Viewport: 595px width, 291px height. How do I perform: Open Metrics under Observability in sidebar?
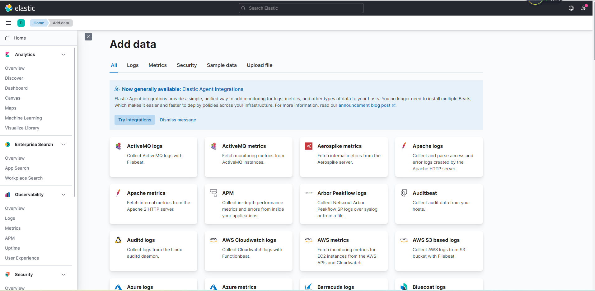tap(13, 228)
